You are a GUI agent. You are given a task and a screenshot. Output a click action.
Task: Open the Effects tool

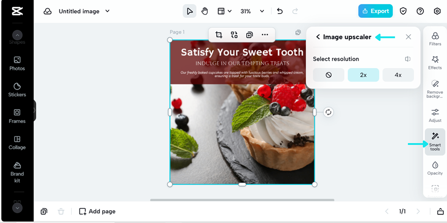tap(435, 62)
